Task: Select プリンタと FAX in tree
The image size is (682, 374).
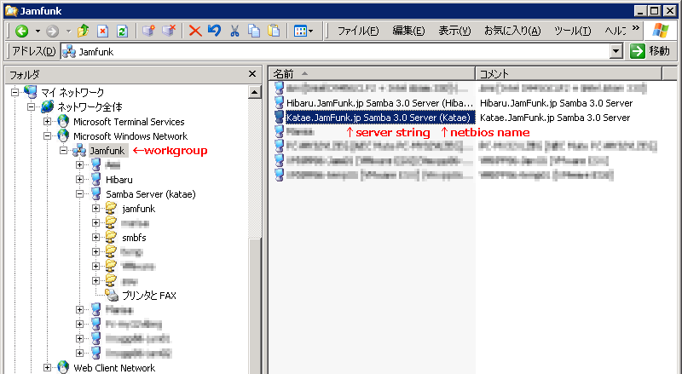Action: (148, 296)
